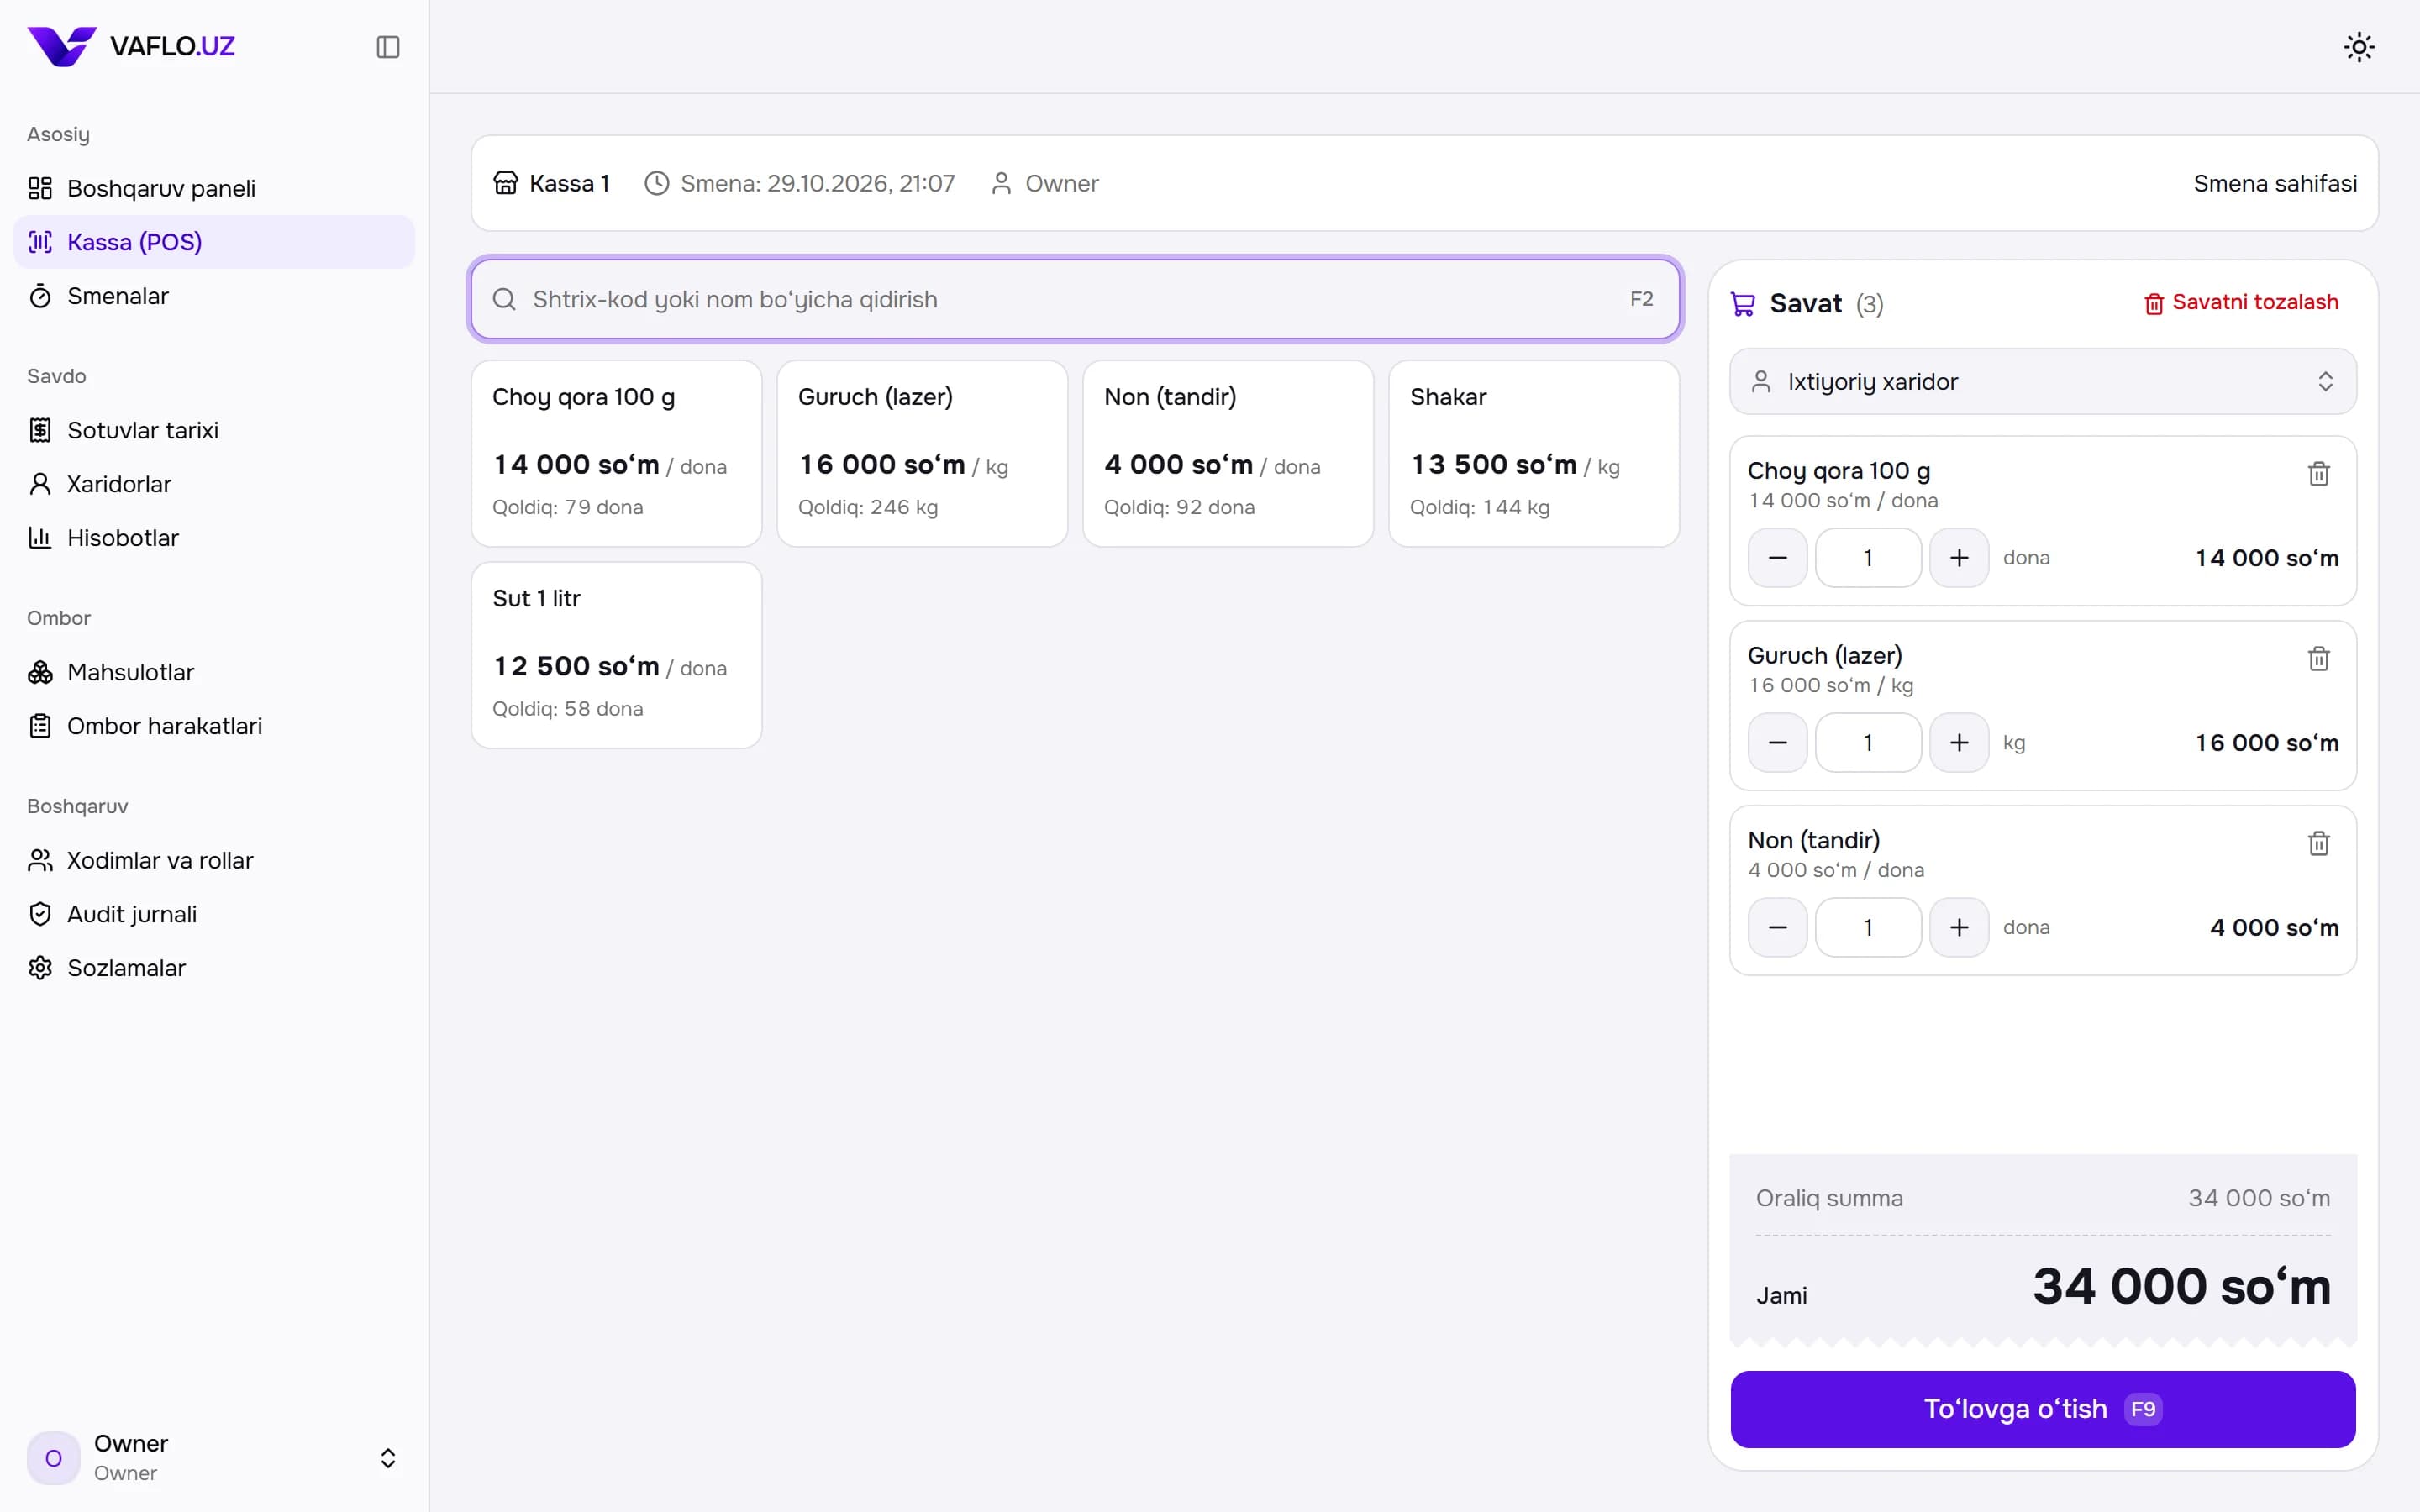Decrease Guruch (lazer) quantity with minus button
The height and width of the screenshot is (1512, 2420).
pyautogui.click(x=1777, y=743)
